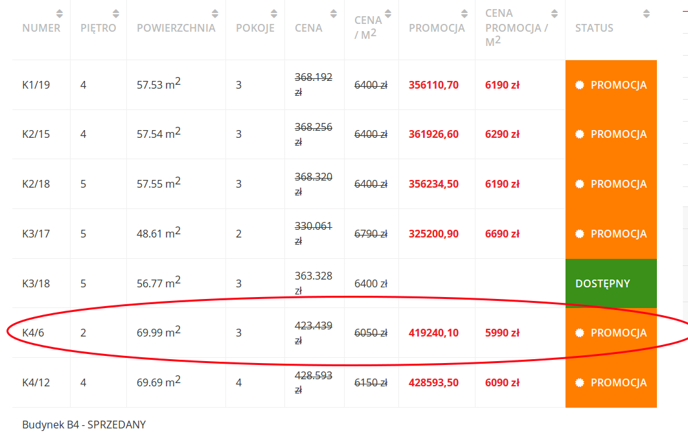This screenshot has width=688, height=442.
Task: Click the POWIERZCHNIA column sort arrows
Action: pos(215,14)
